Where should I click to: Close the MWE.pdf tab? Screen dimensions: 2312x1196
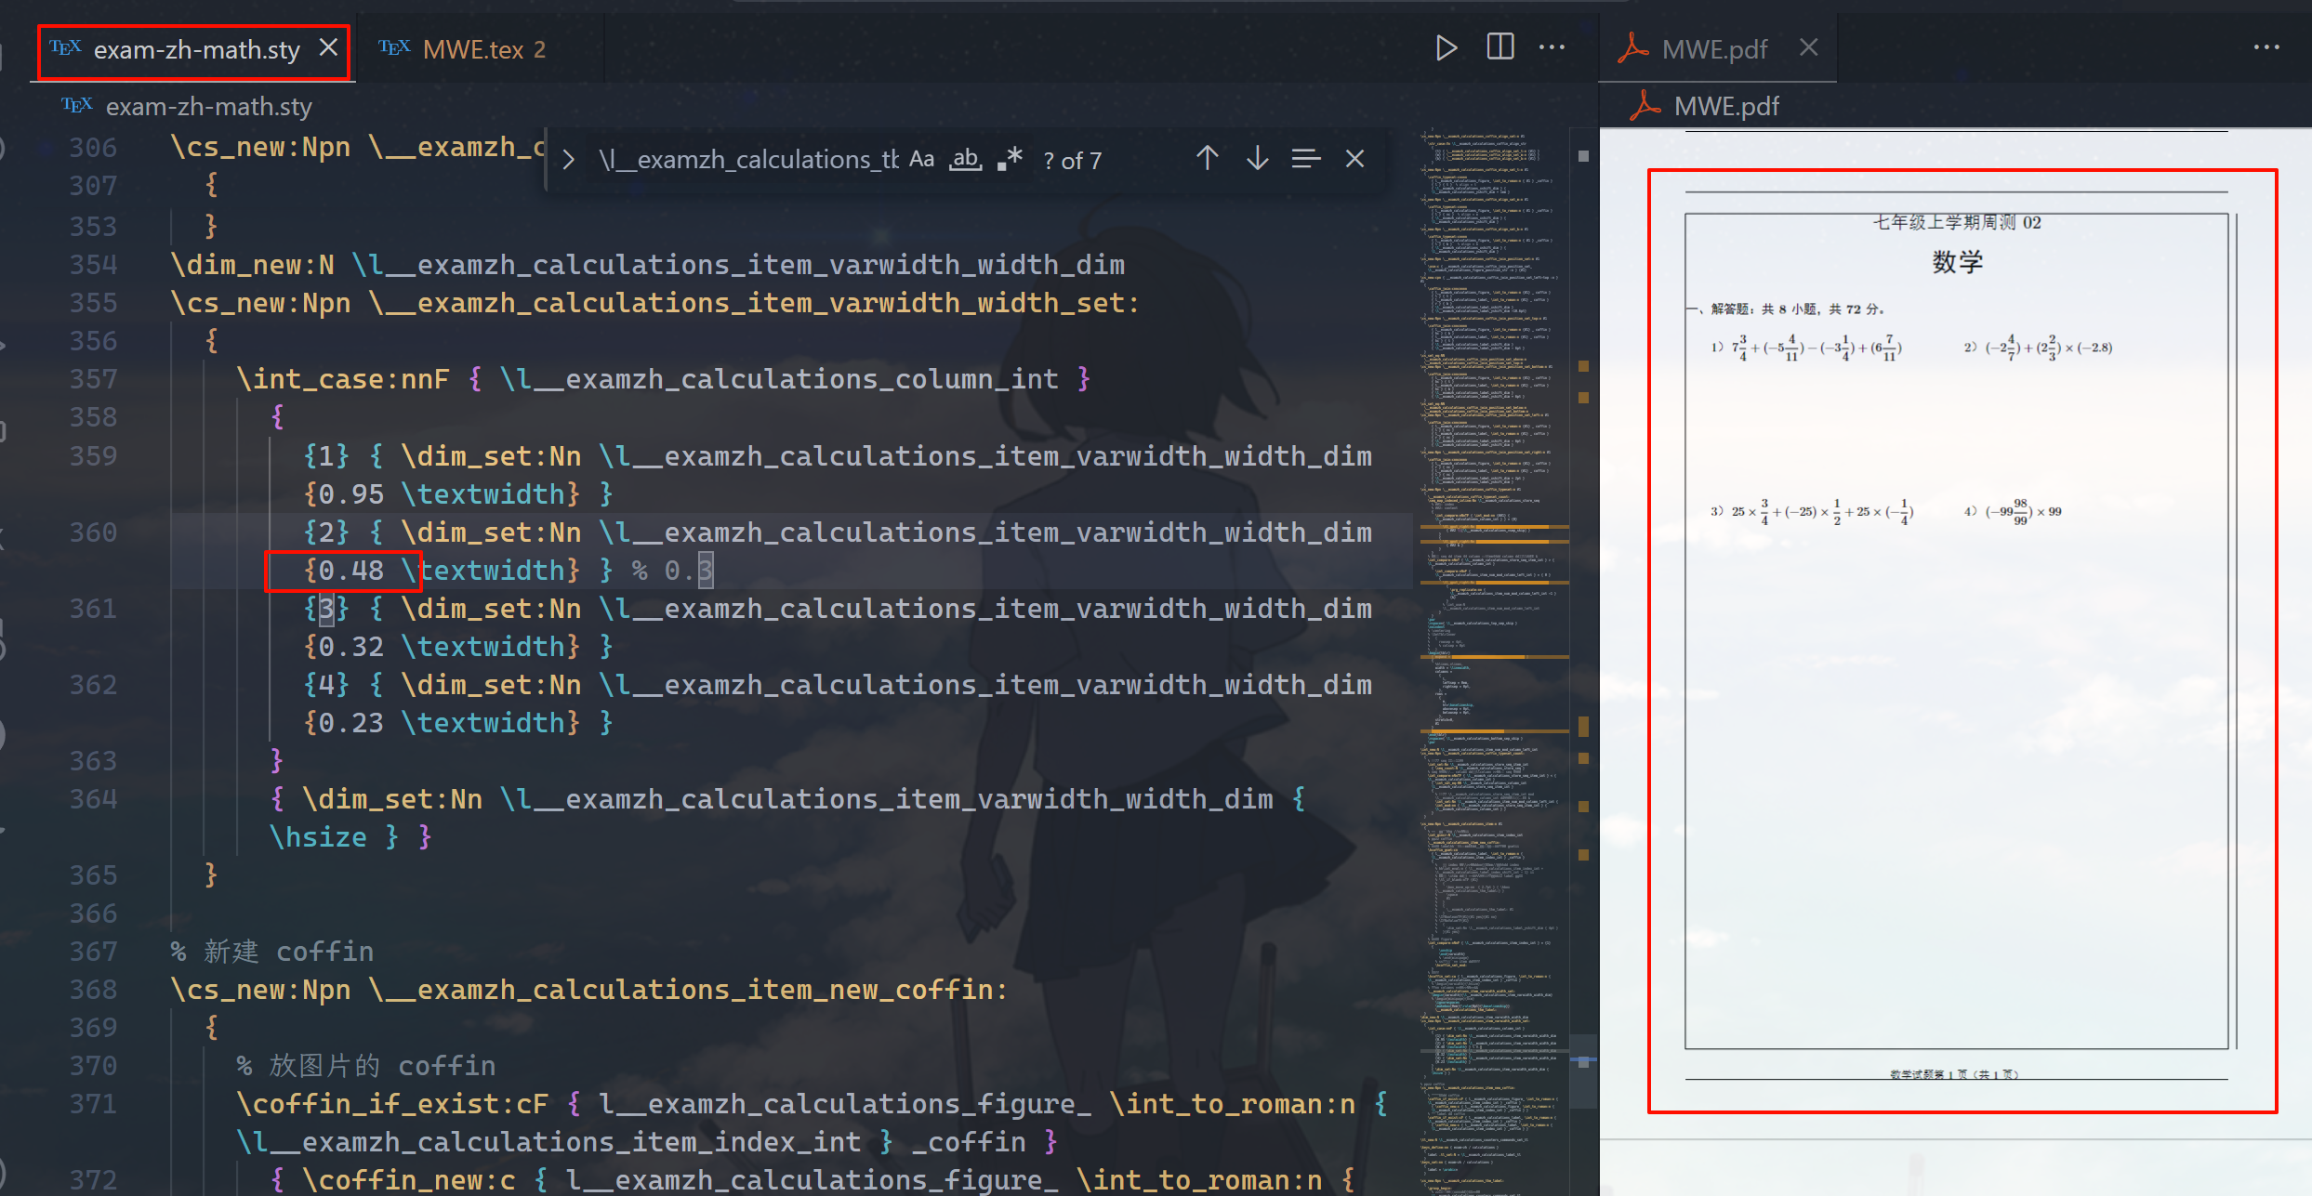tap(1808, 47)
